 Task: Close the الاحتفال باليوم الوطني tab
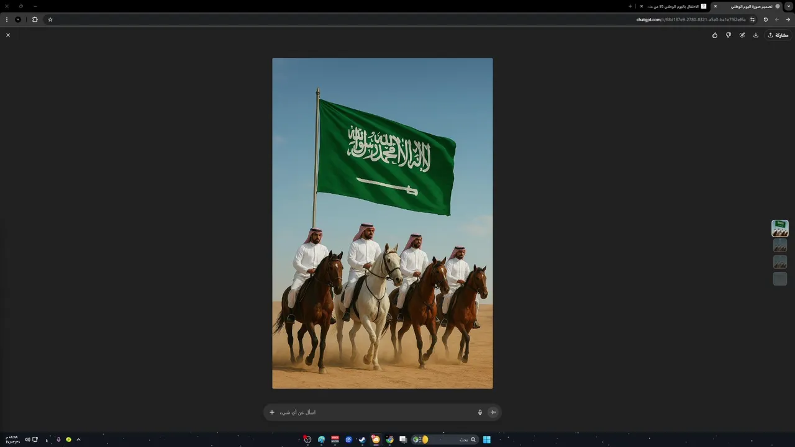point(642,6)
